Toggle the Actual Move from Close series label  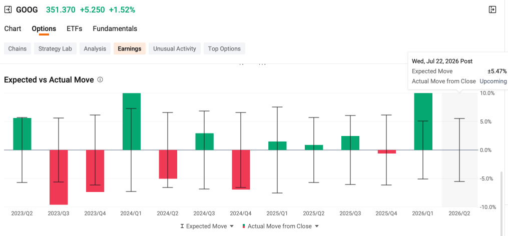[x=280, y=226]
